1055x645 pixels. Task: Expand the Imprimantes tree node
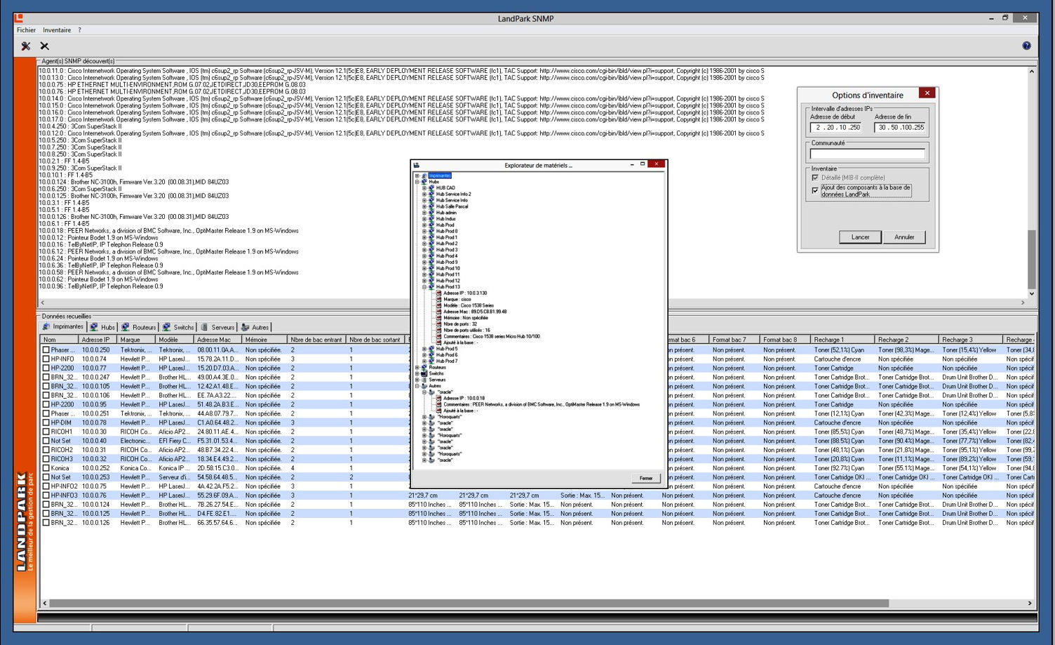417,175
